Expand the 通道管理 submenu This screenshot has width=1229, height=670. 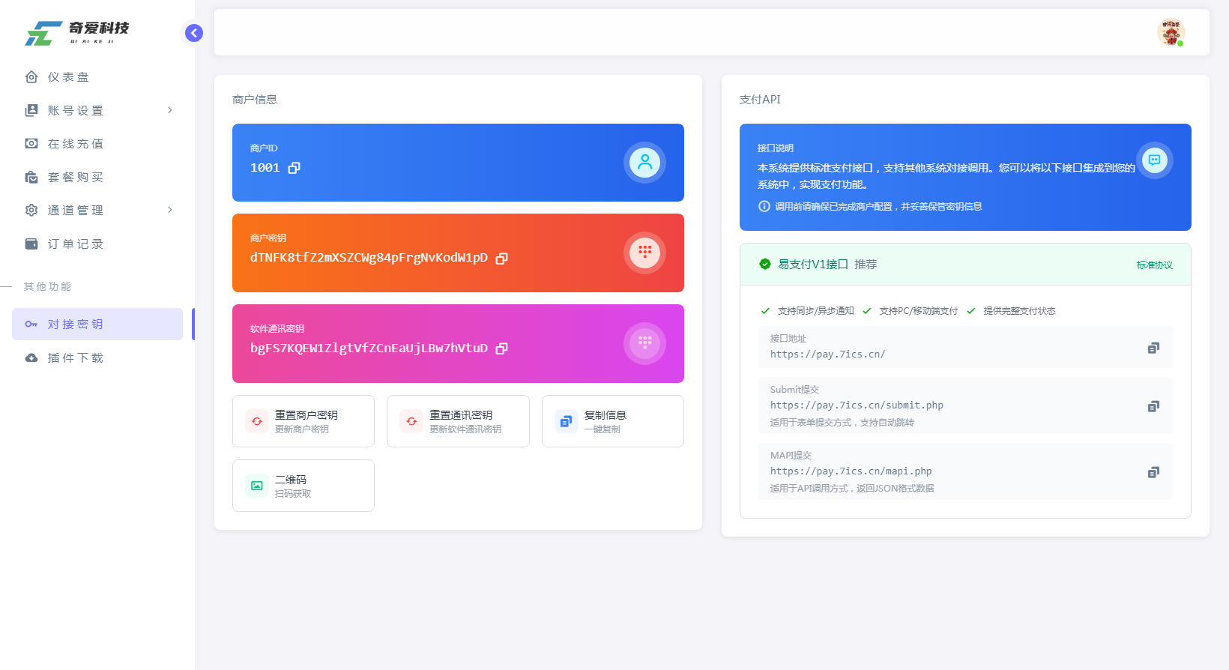(97, 210)
